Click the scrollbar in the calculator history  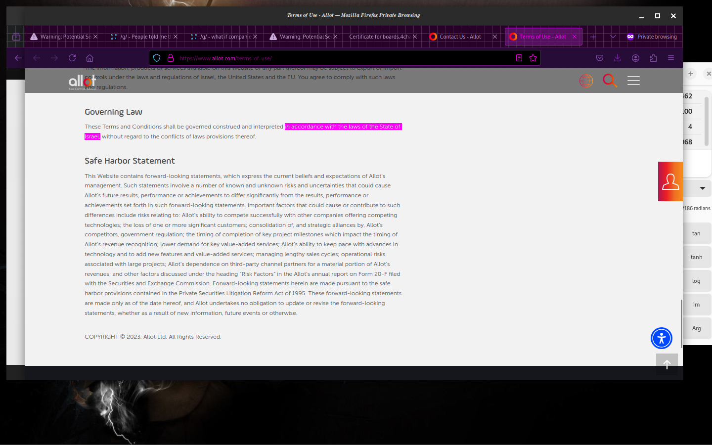[x=707, y=121]
